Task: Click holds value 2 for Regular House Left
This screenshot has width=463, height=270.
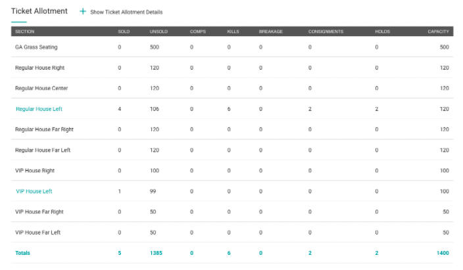Action: click(377, 109)
